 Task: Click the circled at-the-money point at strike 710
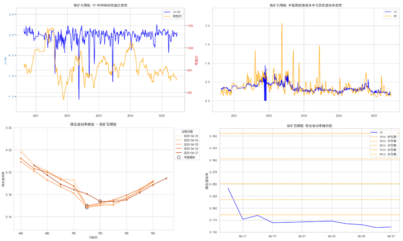[87, 207]
